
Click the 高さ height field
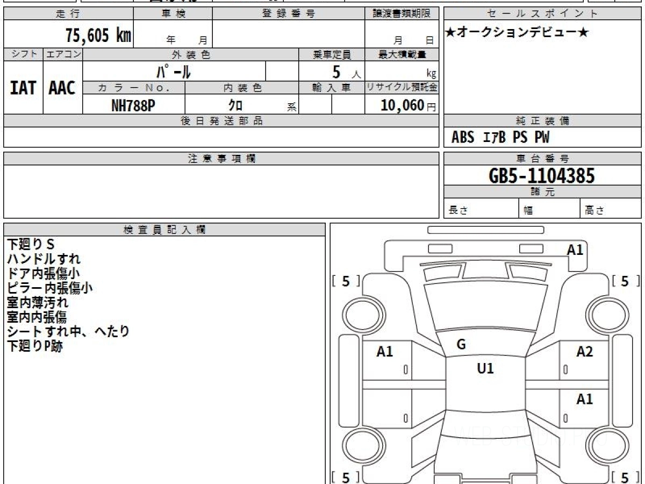click(611, 209)
